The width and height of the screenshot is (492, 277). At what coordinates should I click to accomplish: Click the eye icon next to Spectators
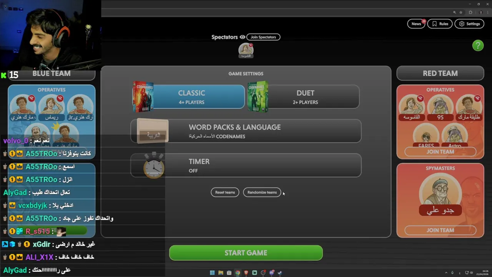242,37
